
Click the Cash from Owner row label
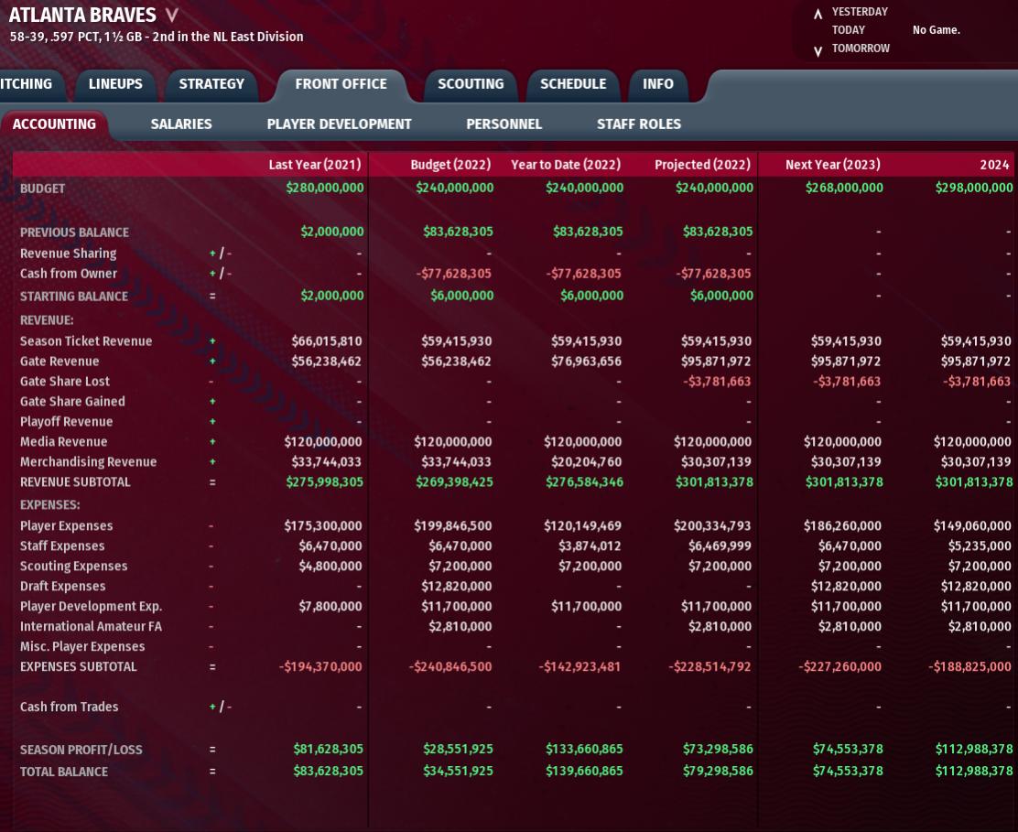pyautogui.click(x=68, y=274)
